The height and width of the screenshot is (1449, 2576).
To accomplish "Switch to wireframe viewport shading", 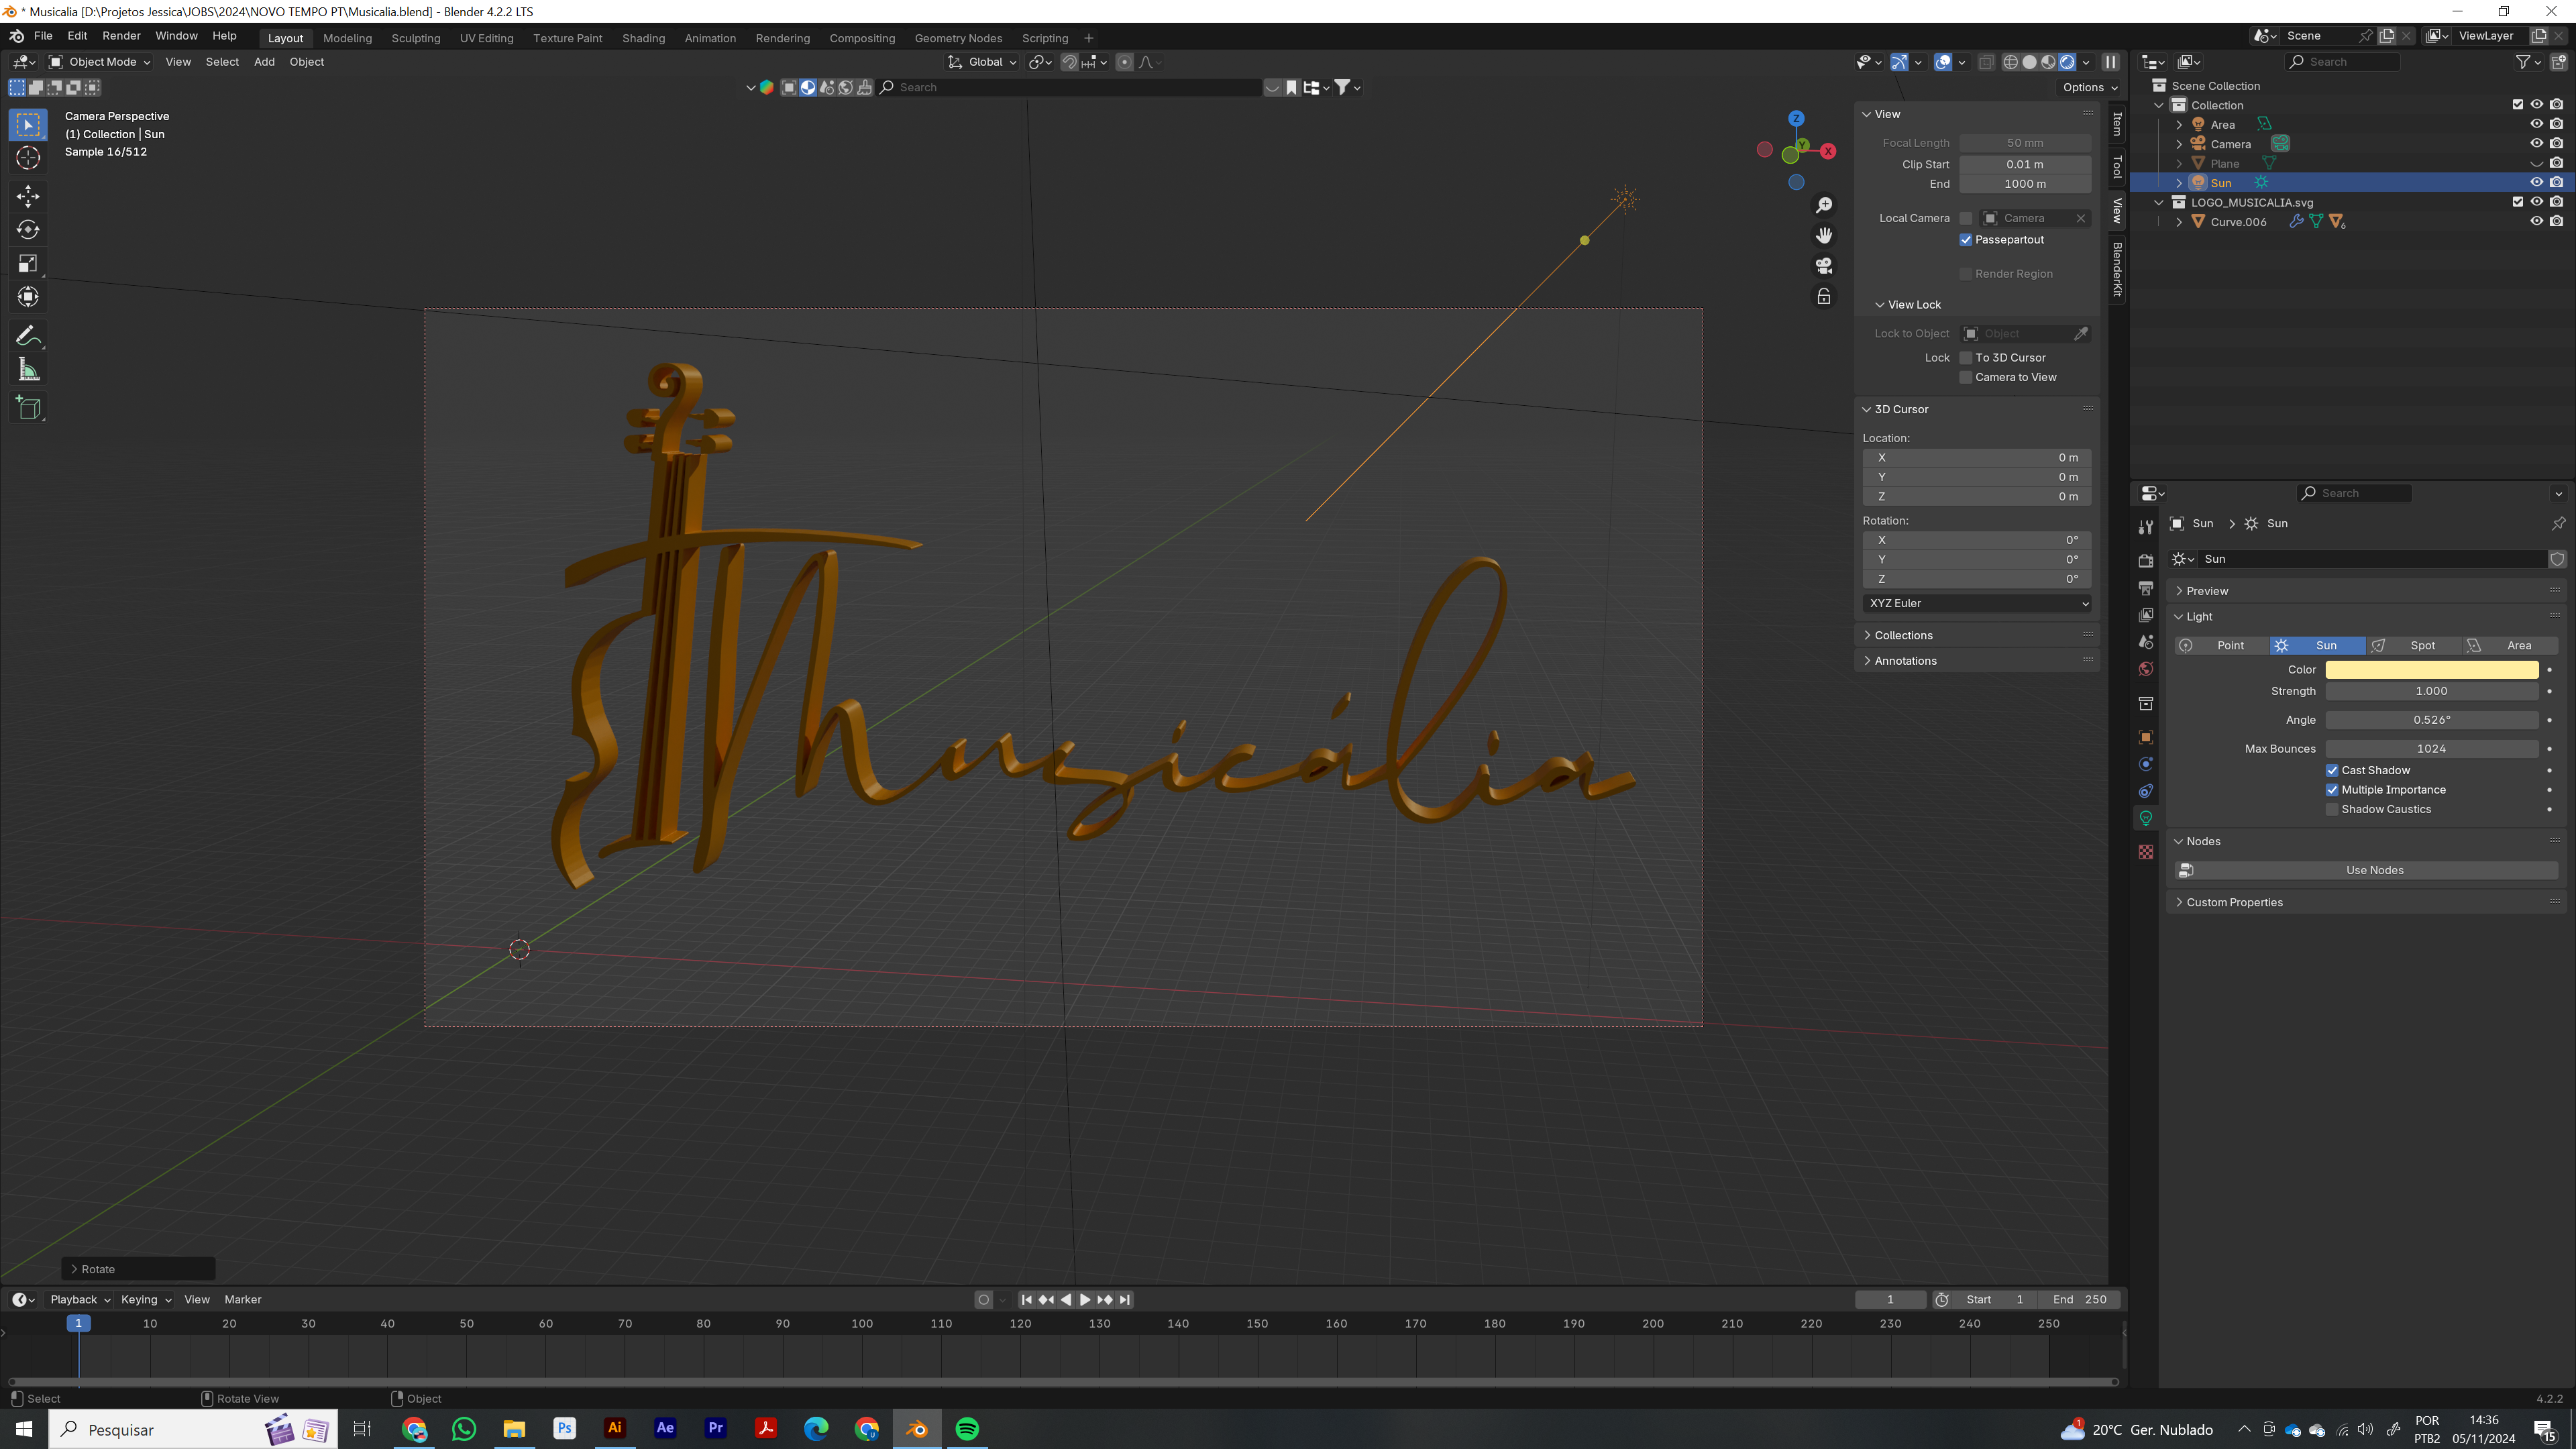I will pos(2010,62).
